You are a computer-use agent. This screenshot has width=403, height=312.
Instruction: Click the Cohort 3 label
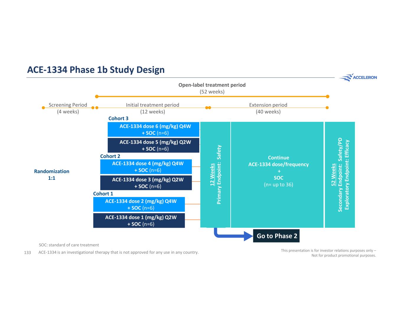click(x=118, y=118)
